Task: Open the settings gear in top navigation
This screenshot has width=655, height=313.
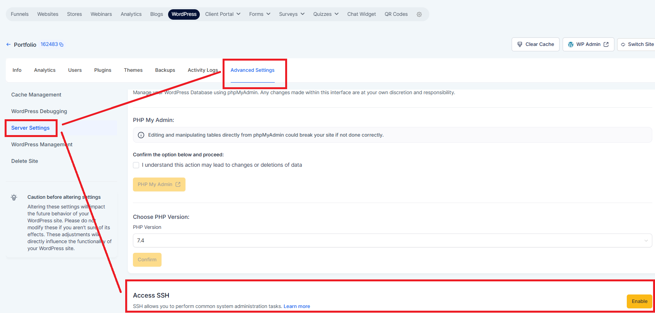Action: [419, 14]
